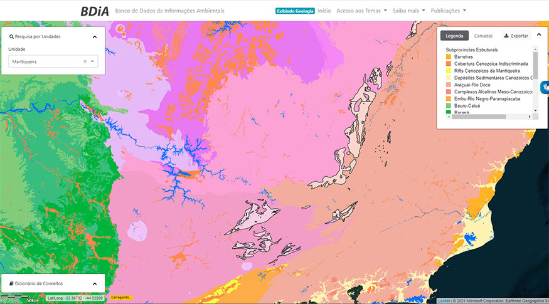This screenshot has height=304, width=549.
Task: Click the Depósitos Sedimentares Cenozoicos swatch
Action: point(448,78)
